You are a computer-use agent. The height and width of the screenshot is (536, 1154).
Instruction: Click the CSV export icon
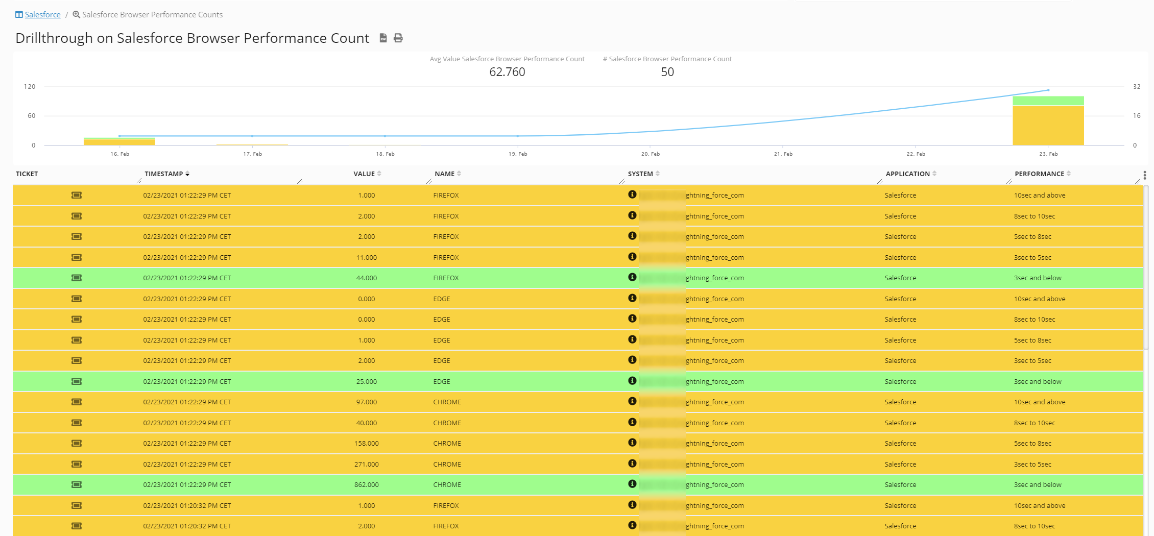[x=383, y=38]
